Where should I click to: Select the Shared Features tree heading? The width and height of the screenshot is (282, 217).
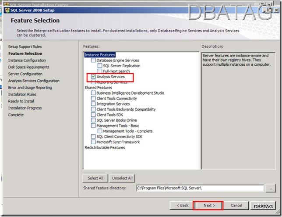99,88
